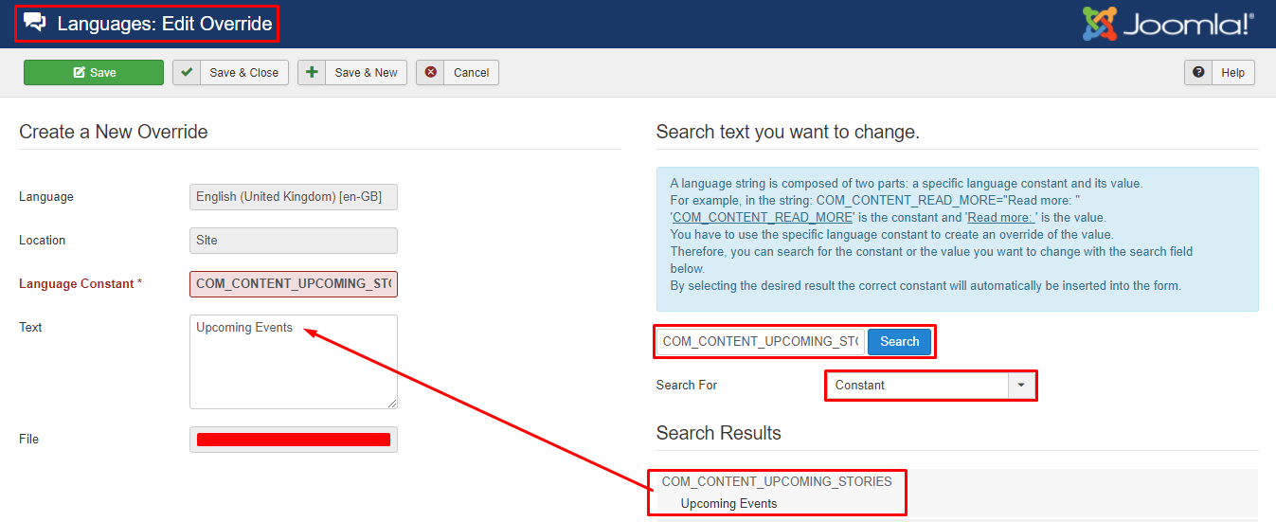Click the underlined 'Read more:' value text
1276x522 pixels.
1002,218
